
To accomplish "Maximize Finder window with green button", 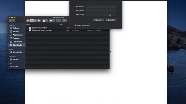I will (15, 18).
